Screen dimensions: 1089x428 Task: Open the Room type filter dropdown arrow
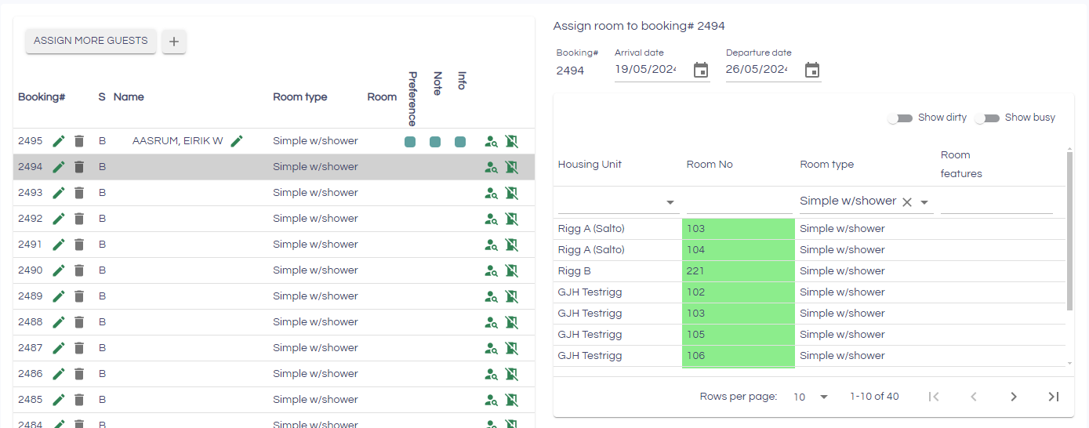(x=924, y=202)
